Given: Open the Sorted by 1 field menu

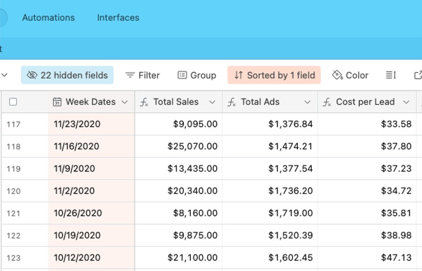Looking at the screenshot, I should tap(274, 75).
